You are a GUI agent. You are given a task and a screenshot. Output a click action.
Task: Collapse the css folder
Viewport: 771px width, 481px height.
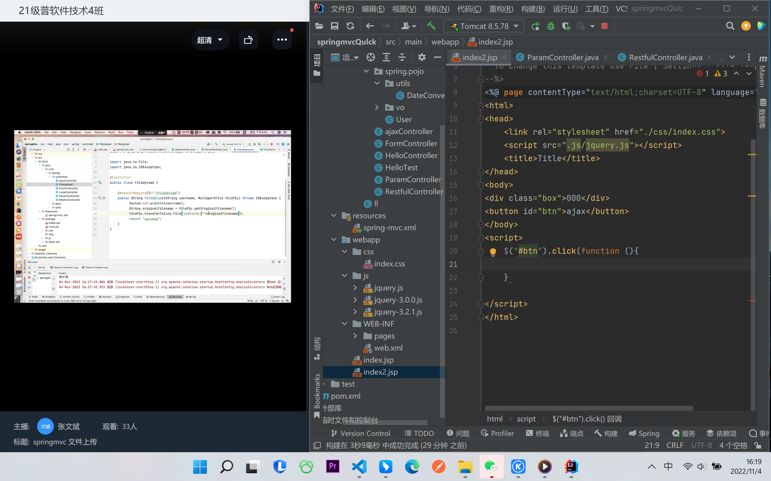[x=345, y=252]
